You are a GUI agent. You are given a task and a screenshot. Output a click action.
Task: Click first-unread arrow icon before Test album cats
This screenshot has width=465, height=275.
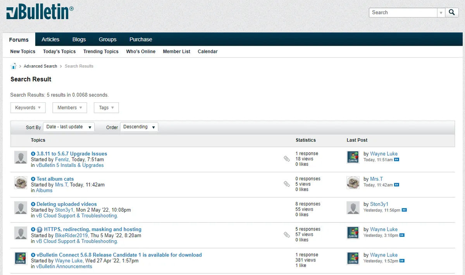[x=33, y=179]
